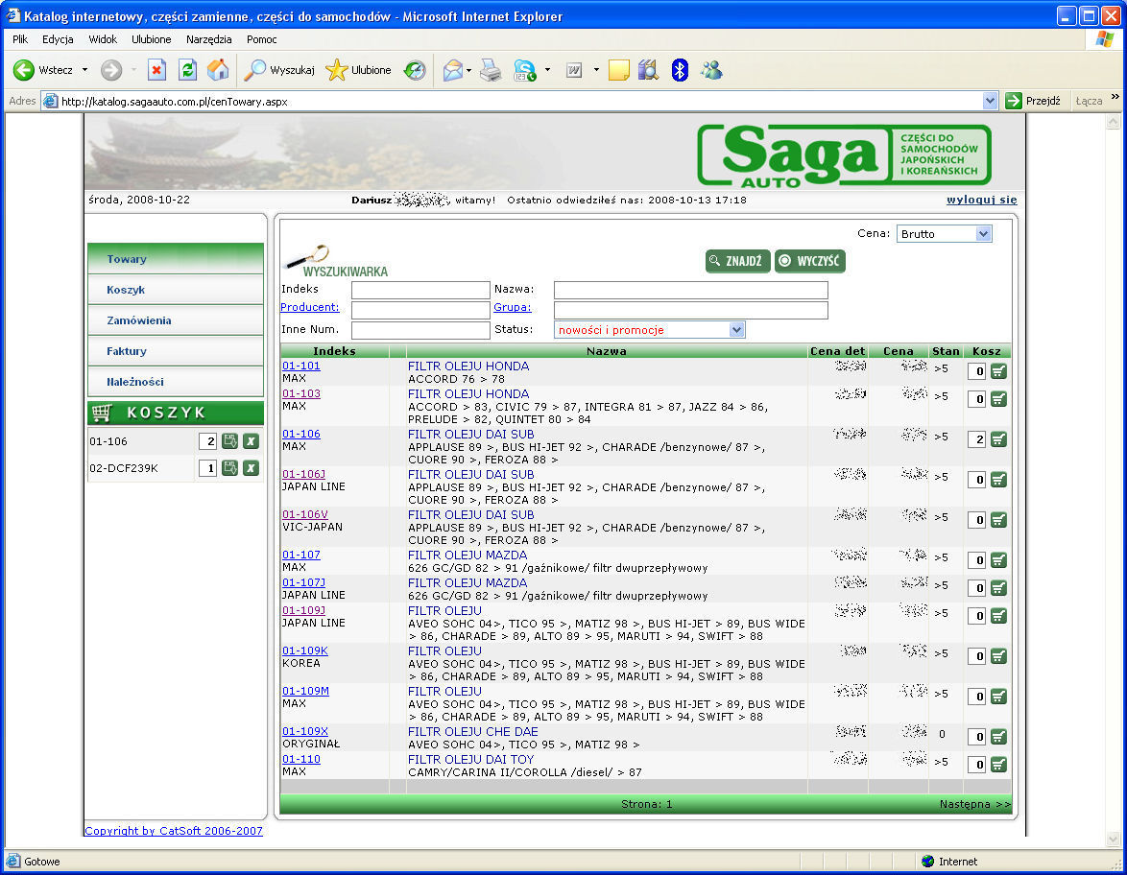
Task: Open the Pomoc menu
Action: click(262, 39)
